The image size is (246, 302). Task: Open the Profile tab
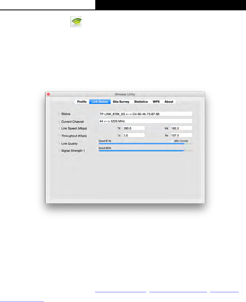click(x=82, y=102)
